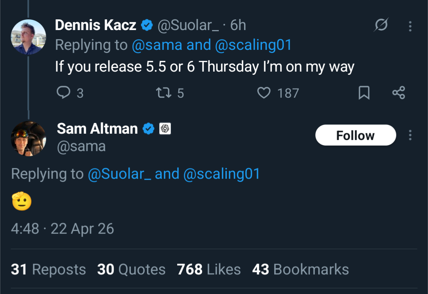428x294 pixels.
Task: View the 31 Reposts list
Action: click(48, 269)
